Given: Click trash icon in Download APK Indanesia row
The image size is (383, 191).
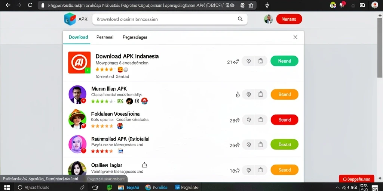Looking at the screenshot, I should [260, 61].
